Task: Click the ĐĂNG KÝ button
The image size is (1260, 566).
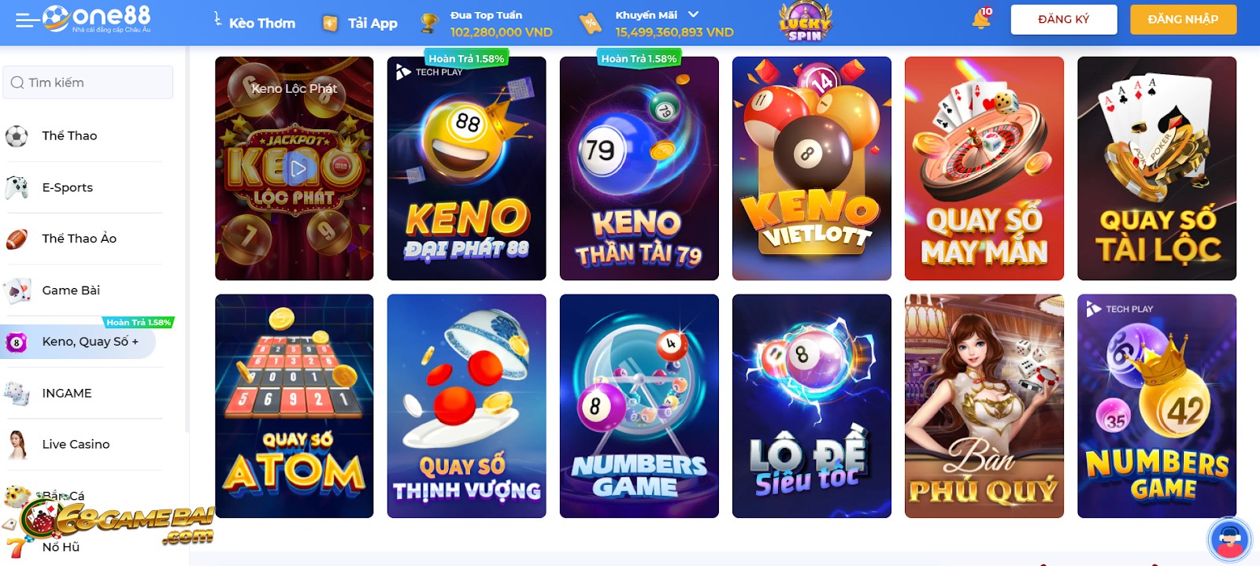Action: pyautogui.click(x=1064, y=20)
